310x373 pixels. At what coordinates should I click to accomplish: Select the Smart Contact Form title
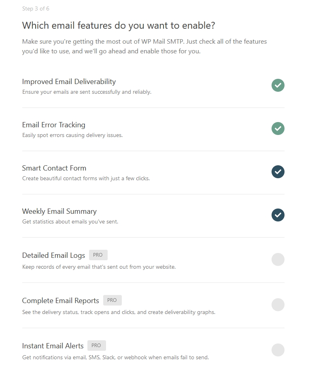[54, 168]
